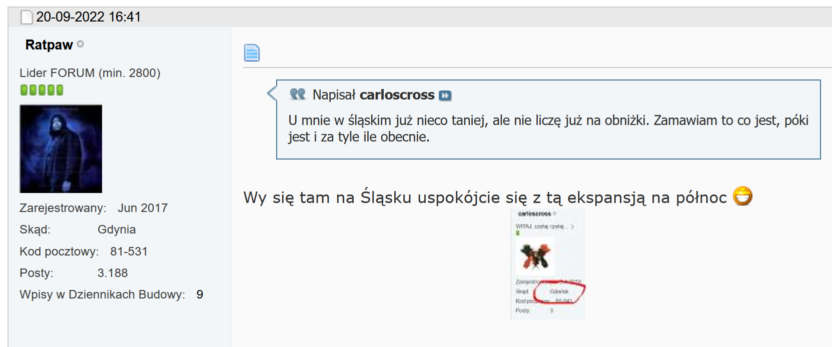Click the blue document post icon
Screen dimensions: 832x347
pyautogui.click(x=252, y=52)
